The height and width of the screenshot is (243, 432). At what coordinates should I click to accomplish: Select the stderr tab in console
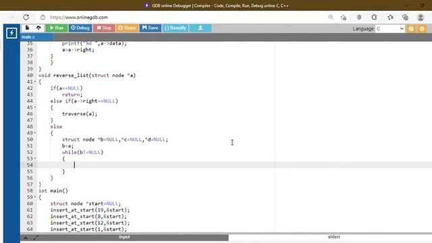pyautogui.click(x=334, y=237)
